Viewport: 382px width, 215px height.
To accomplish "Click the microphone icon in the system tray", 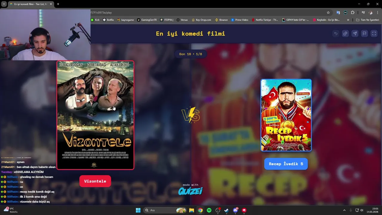I will pyautogui.click(x=351, y=210).
